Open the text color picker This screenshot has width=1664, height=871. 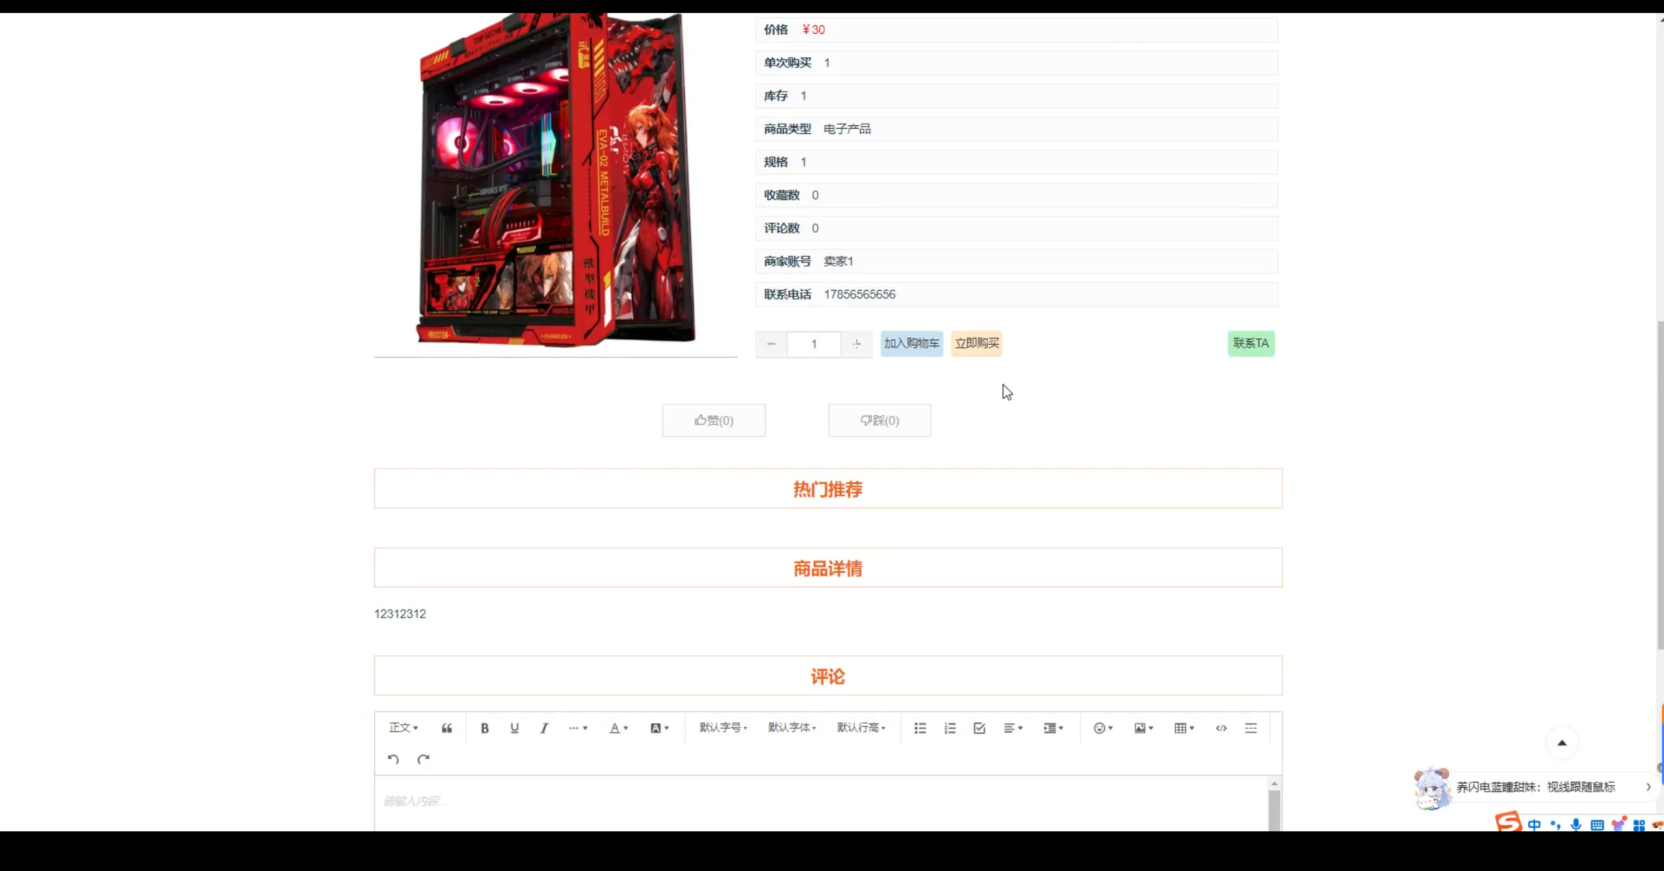click(618, 728)
